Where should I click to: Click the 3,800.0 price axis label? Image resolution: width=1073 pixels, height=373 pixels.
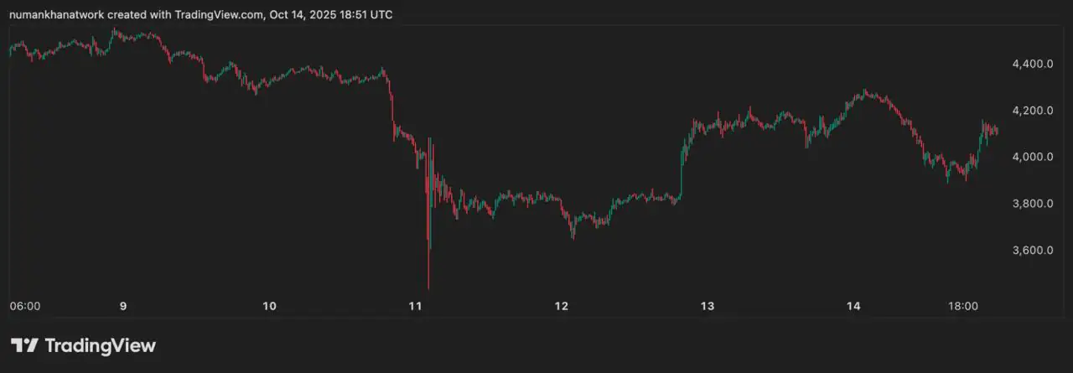click(x=1032, y=204)
